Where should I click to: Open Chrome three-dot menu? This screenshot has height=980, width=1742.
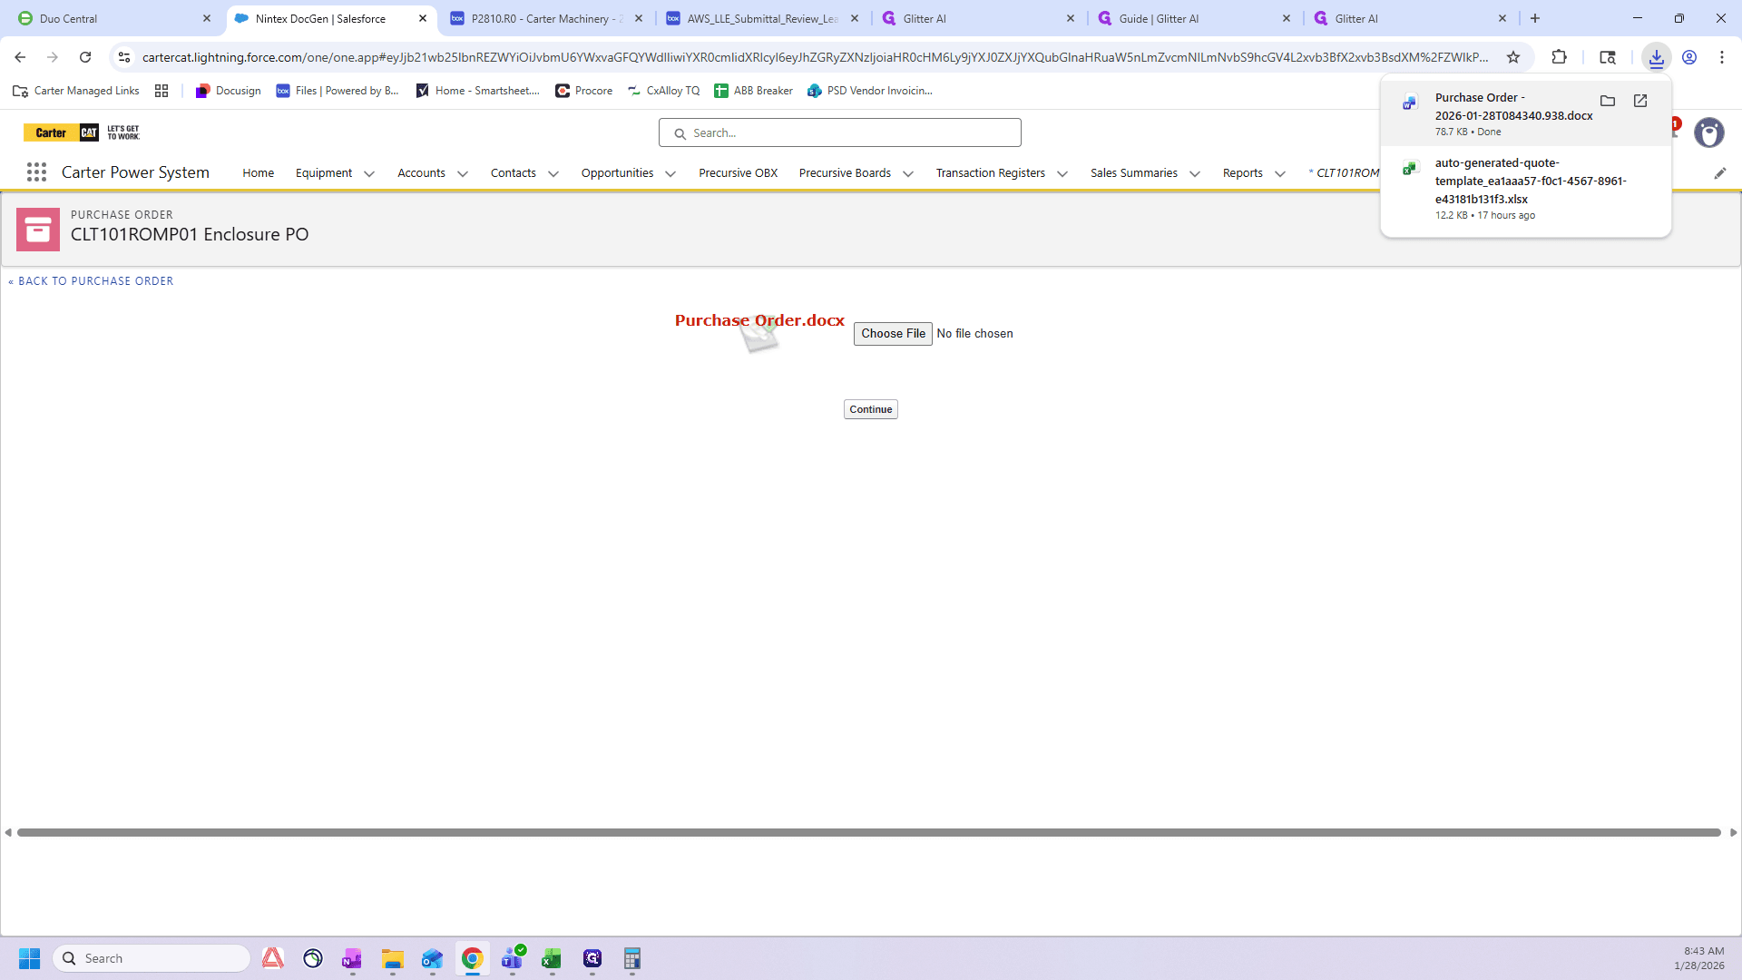1722,57
